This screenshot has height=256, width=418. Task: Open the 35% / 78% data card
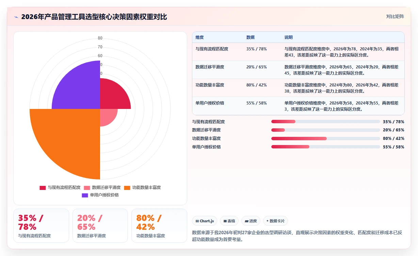pyautogui.click(x=41, y=226)
